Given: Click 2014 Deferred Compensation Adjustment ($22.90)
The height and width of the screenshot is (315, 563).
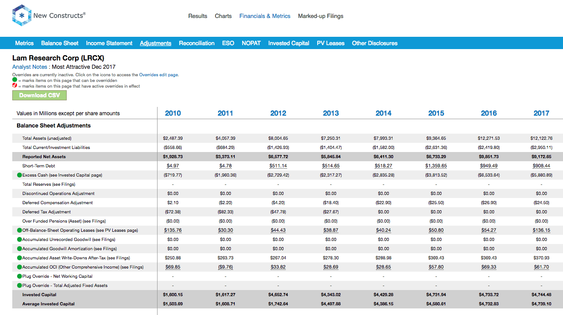Looking at the screenshot, I should [x=384, y=203].
